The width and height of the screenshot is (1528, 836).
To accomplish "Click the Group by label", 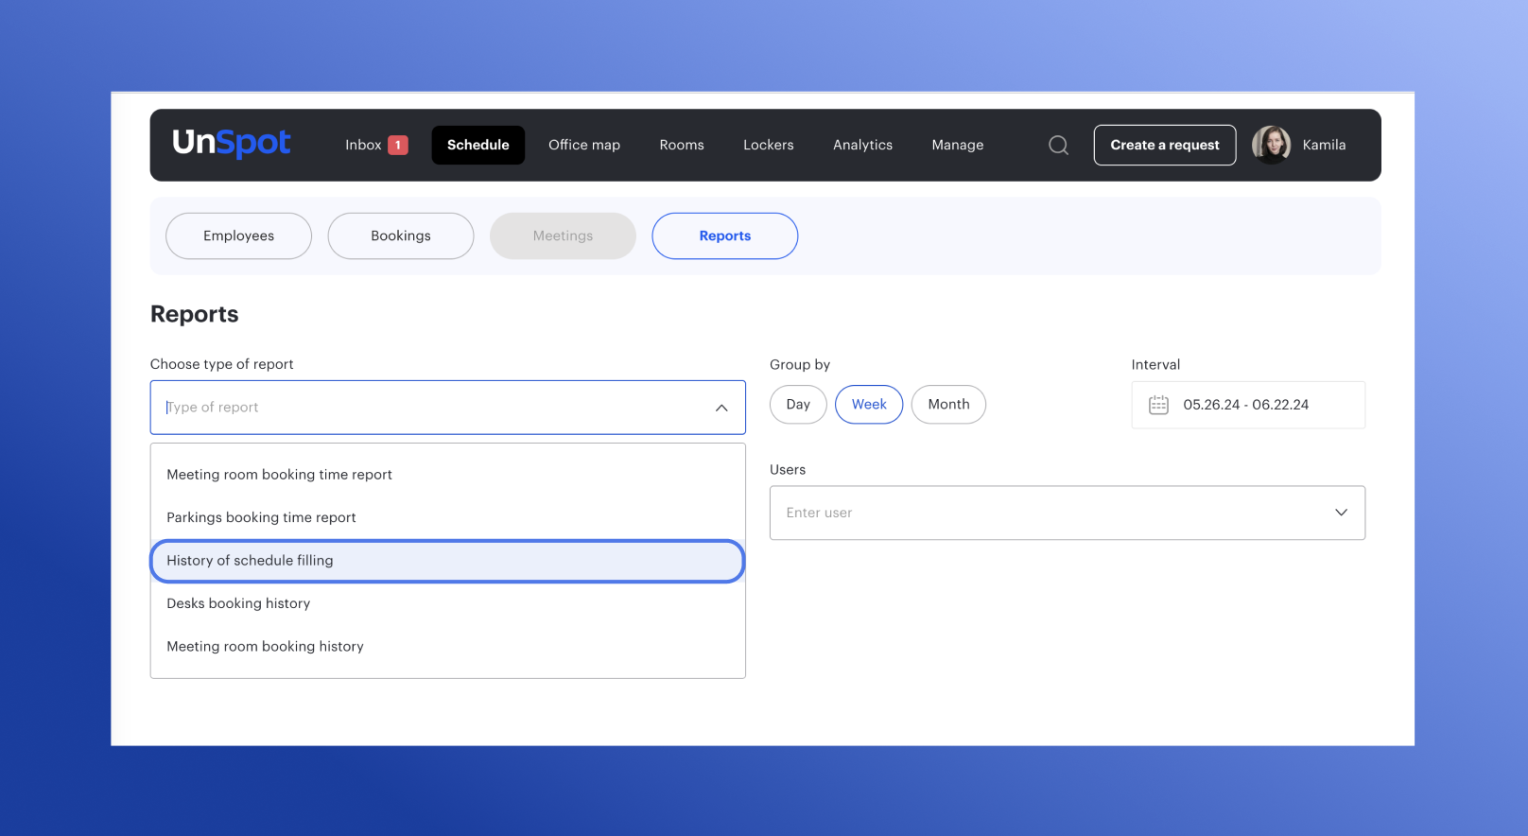I will tap(800, 365).
